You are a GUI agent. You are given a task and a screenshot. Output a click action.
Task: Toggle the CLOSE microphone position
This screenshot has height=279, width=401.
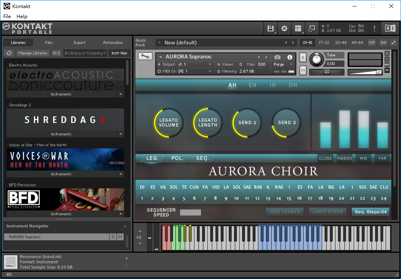click(325, 158)
